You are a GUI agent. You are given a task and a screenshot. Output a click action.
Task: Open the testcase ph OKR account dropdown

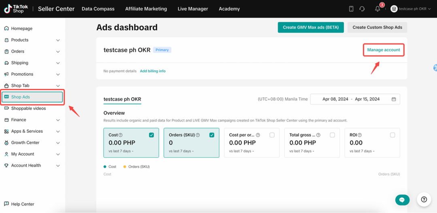coord(411,9)
